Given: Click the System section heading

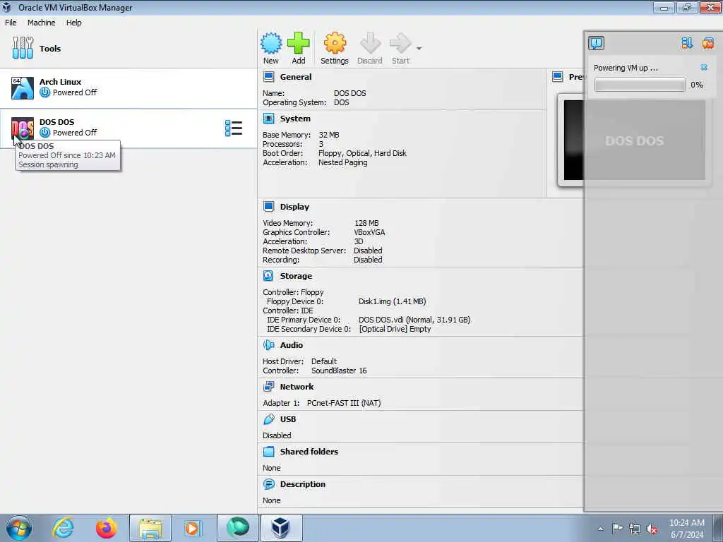Looking at the screenshot, I should click(x=295, y=119).
